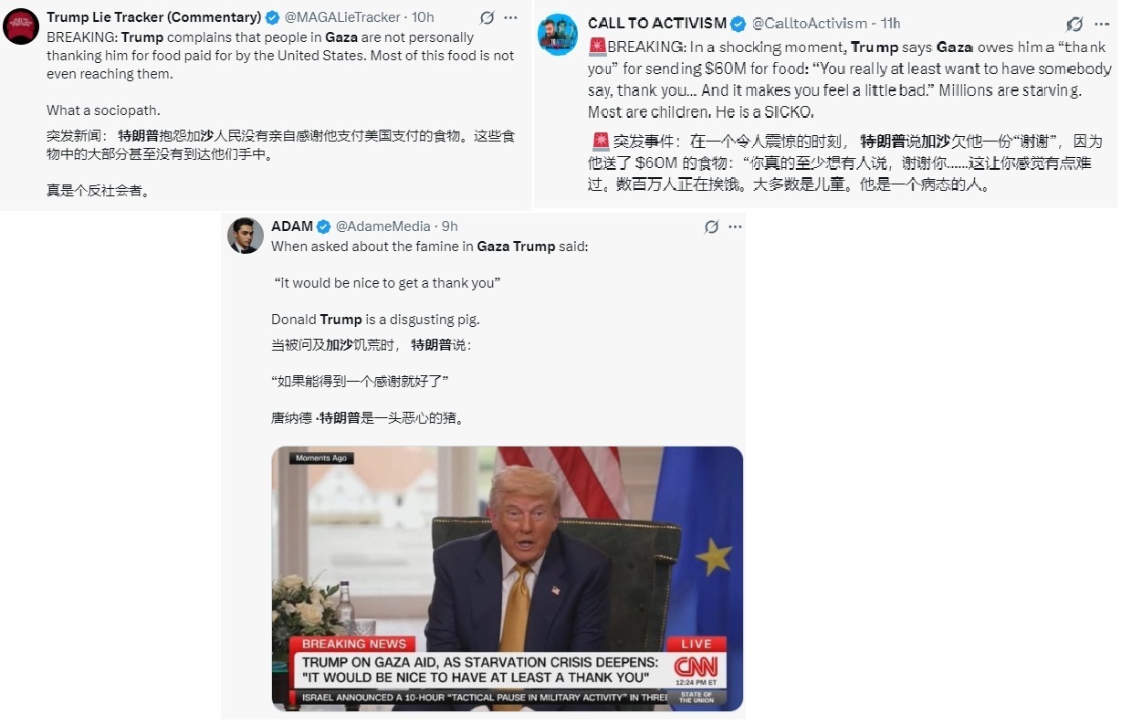Click CALL TO ACTIVISM display name
Viewport: 1121px width, 725px height.
pyautogui.click(x=657, y=23)
